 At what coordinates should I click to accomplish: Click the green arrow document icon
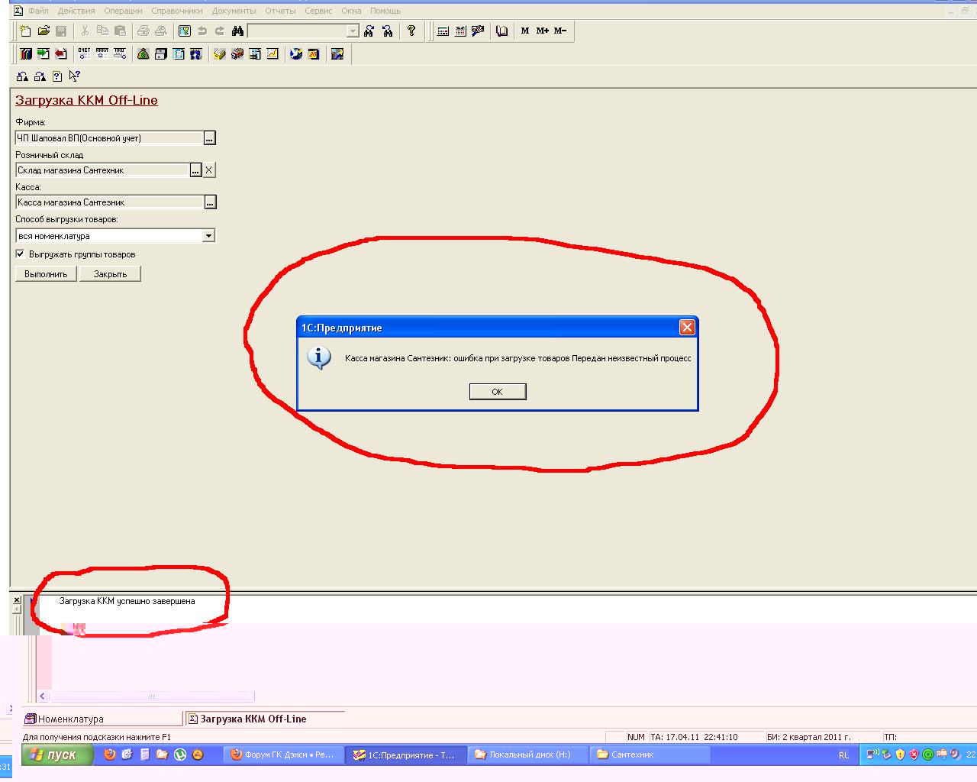click(x=44, y=54)
